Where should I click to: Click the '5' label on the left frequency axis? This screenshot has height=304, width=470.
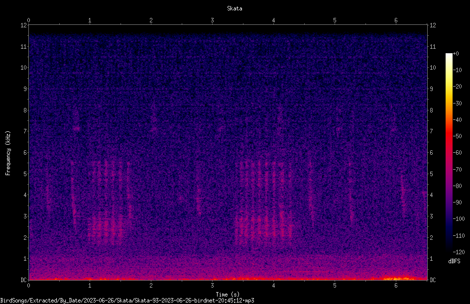[x=25, y=174]
